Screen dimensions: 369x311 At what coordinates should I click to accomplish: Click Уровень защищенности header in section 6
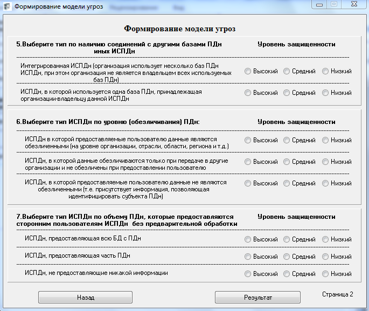click(296, 122)
